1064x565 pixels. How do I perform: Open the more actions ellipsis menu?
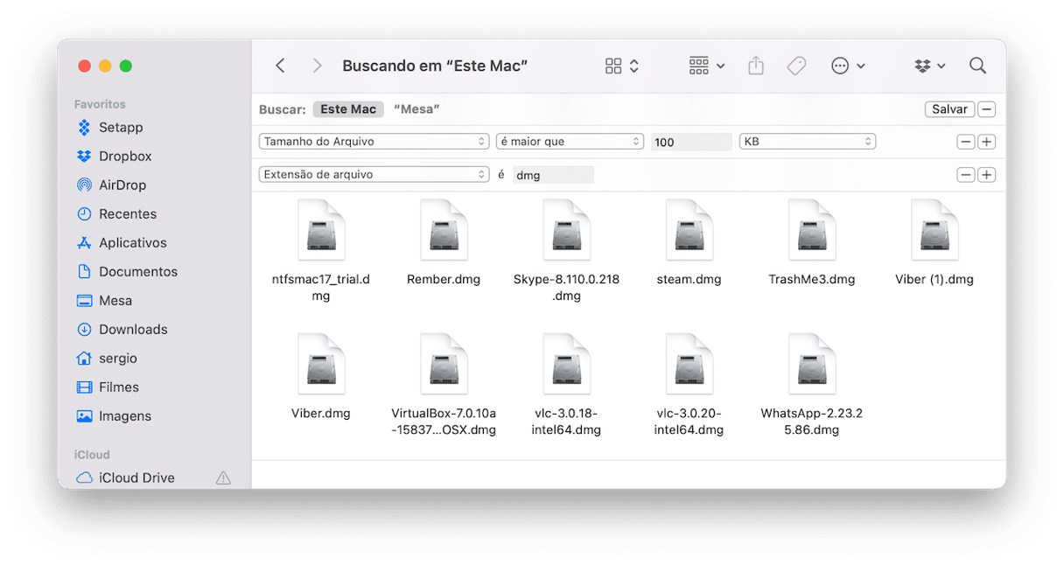(848, 66)
